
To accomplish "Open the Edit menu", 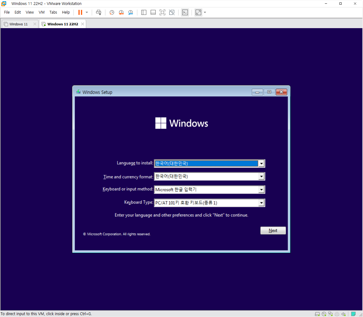I will click(18, 12).
